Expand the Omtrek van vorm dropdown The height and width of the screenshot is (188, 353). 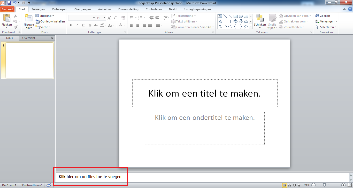pyautogui.click(x=294, y=21)
